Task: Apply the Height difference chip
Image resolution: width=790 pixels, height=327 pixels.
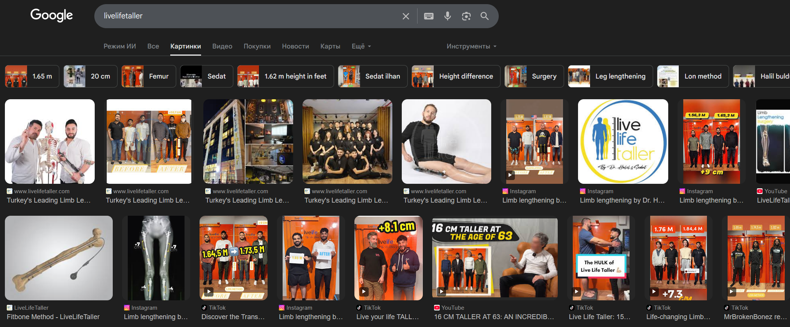Action: pyautogui.click(x=456, y=76)
